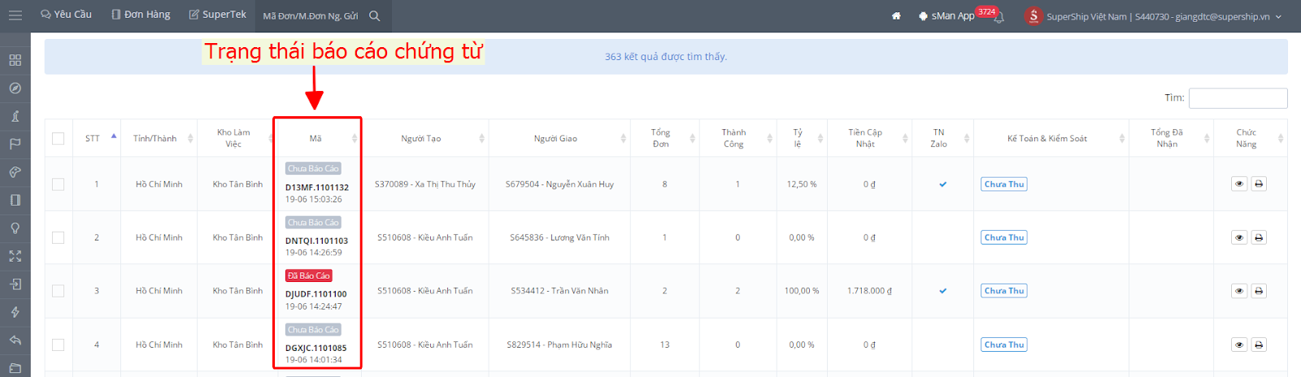Click S534412 - Trần Văn Nhân cell

559,291
